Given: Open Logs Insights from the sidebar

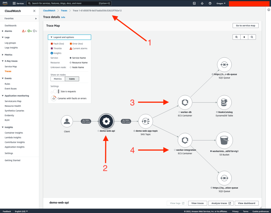Looking at the screenshot, I should [11, 48].
